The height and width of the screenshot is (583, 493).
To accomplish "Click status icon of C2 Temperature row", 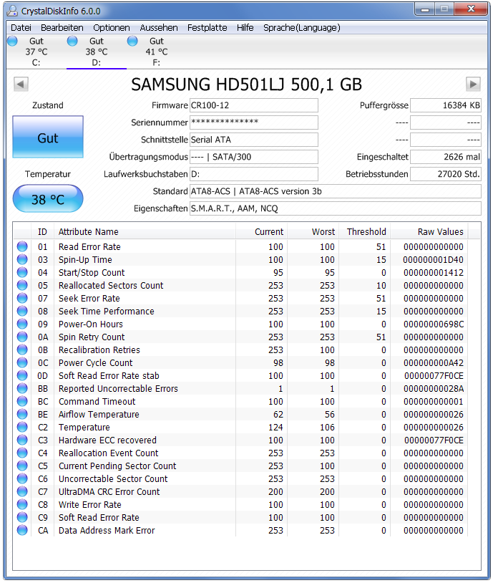I will point(22,427).
